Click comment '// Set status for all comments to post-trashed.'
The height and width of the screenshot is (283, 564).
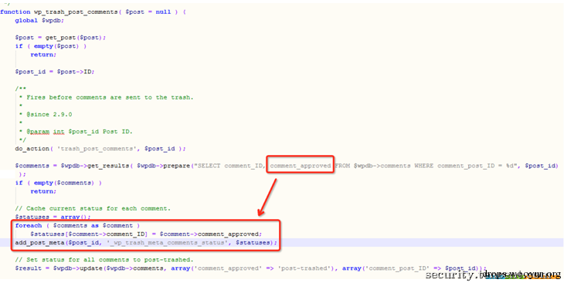click(x=104, y=260)
